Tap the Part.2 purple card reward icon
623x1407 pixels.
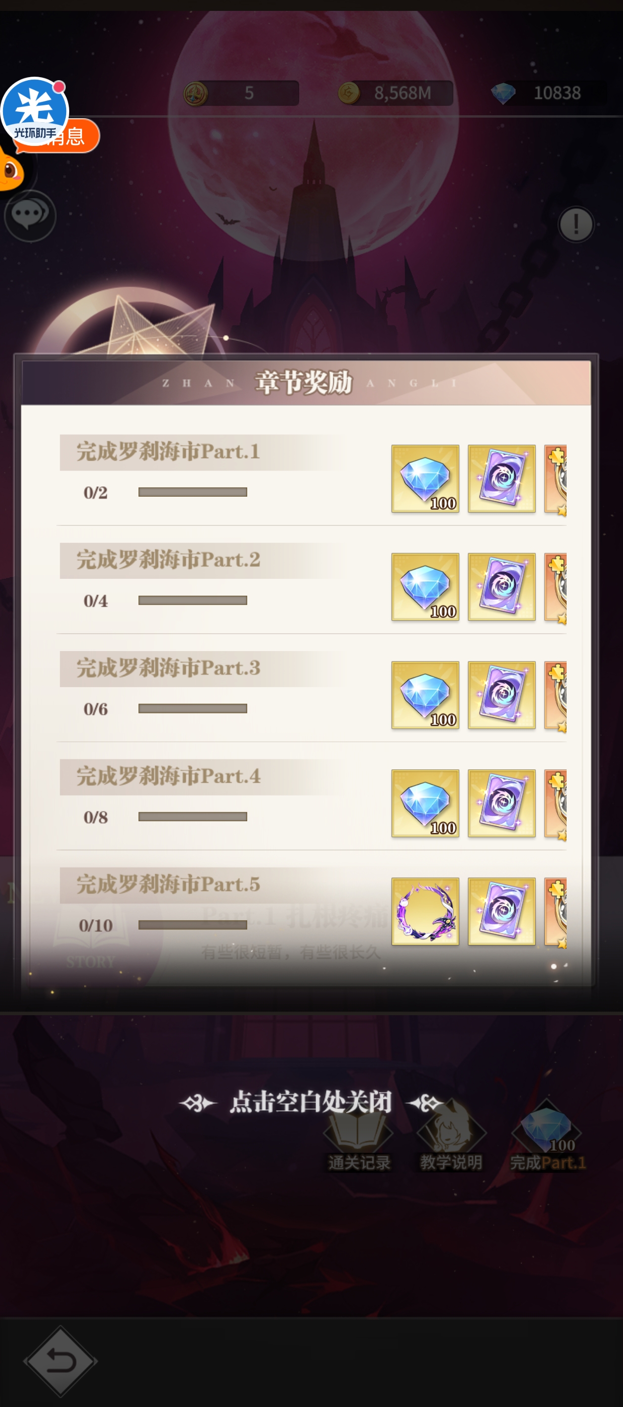(501, 587)
